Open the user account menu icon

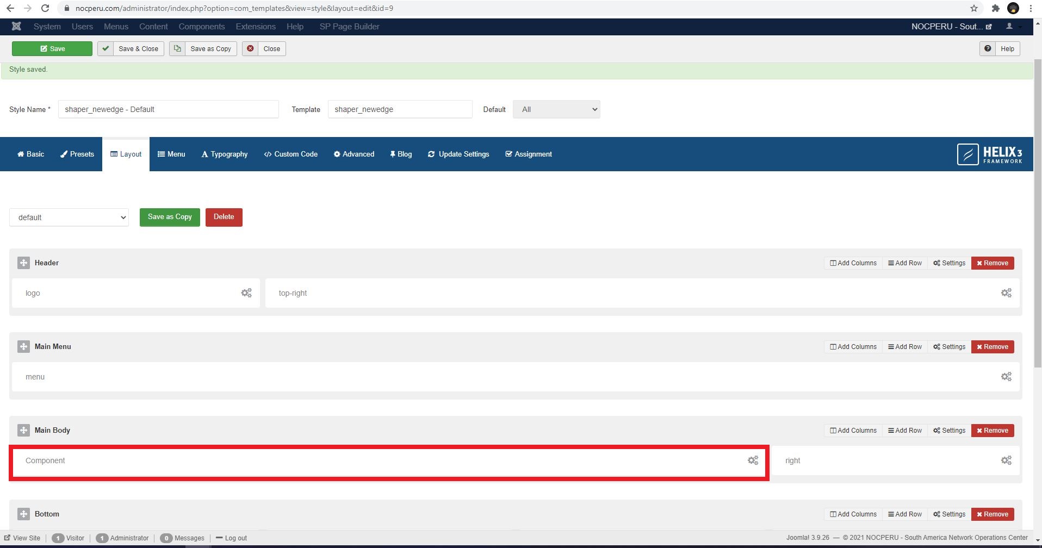click(x=1009, y=27)
